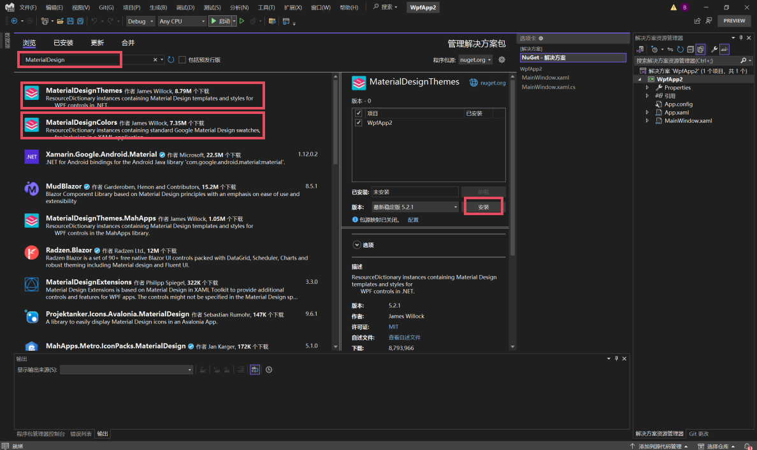Click the warning triangle icon in the title bar
The height and width of the screenshot is (450, 757).
pyautogui.click(x=674, y=7)
